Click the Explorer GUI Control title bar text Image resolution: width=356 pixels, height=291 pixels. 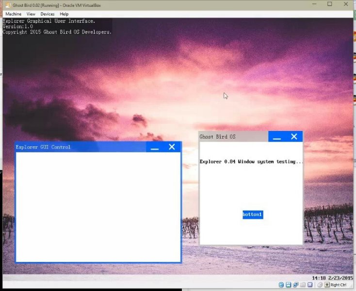43,147
